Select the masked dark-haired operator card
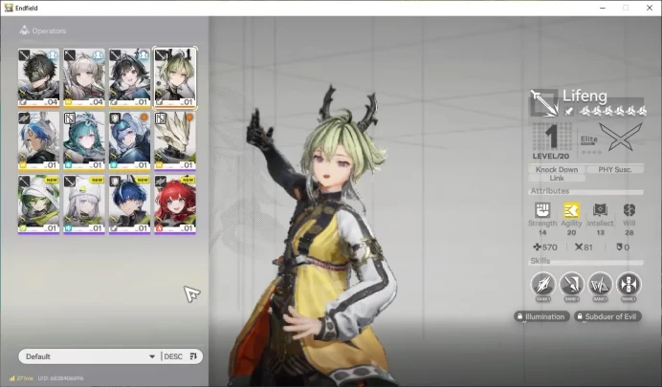Image resolution: width=662 pixels, height=387 pixels. pos(38,77)
